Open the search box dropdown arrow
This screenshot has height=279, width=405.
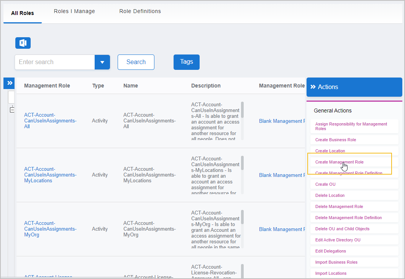pos(102,62)
